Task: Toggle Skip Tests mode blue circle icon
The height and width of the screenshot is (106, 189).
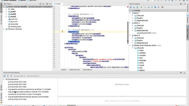Action: pos(155,7)
